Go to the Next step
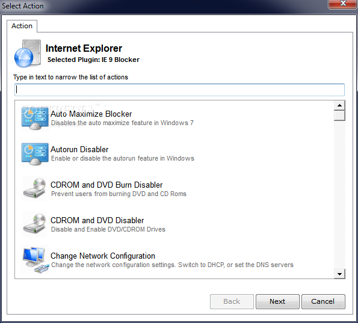This screenshot has height=323, width=358. (277, 301)
